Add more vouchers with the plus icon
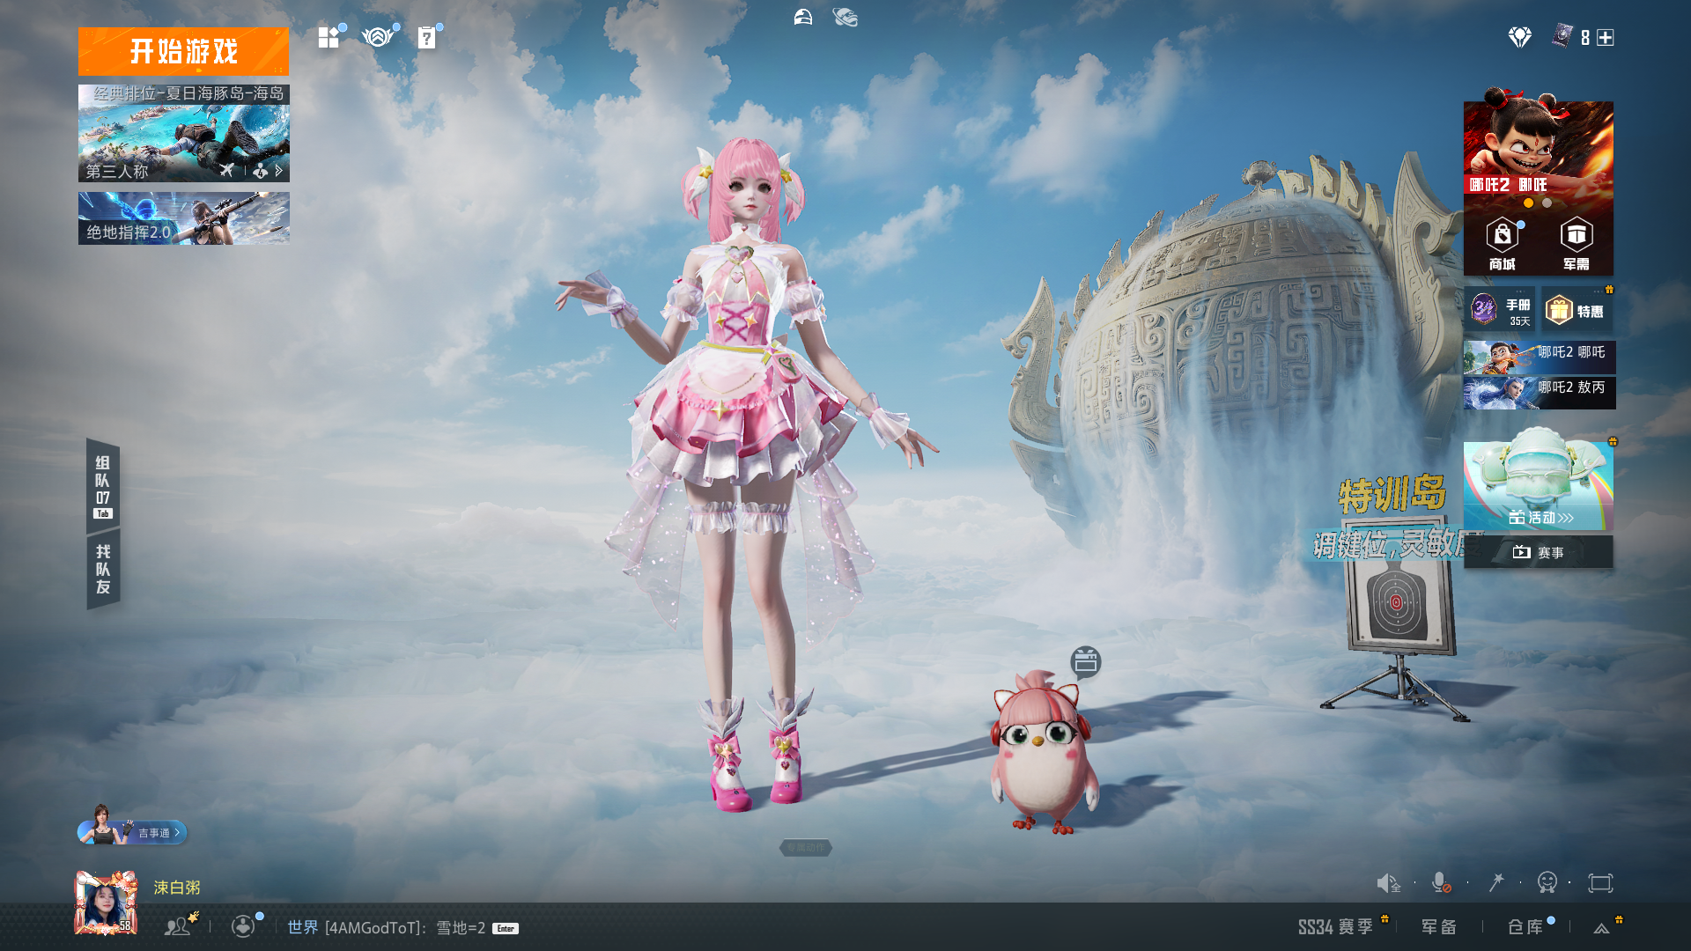 click(1606, 38)
